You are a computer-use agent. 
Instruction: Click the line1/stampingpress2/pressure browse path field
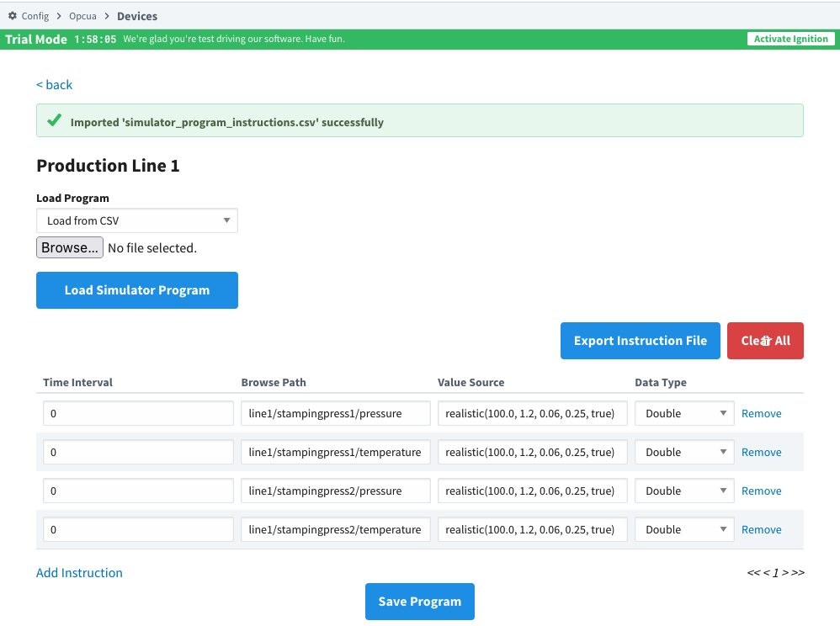335,491
